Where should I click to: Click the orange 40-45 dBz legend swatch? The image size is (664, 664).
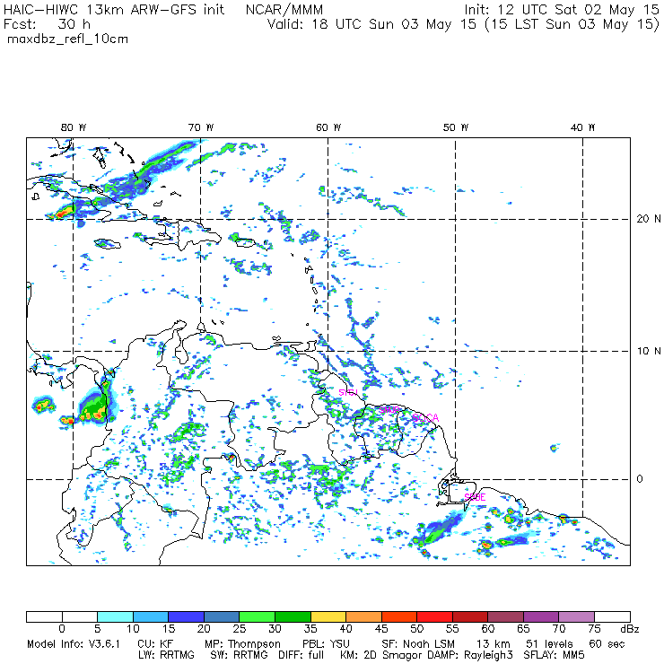[x=363, y=616]
